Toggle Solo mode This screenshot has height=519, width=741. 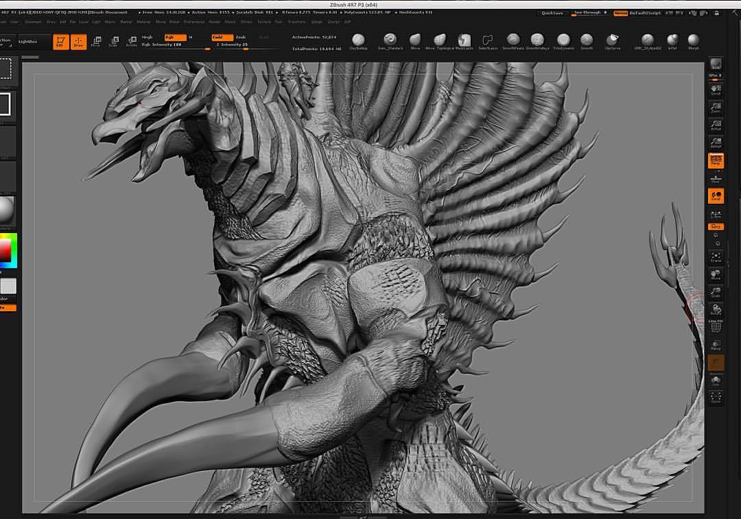(716, 380)
